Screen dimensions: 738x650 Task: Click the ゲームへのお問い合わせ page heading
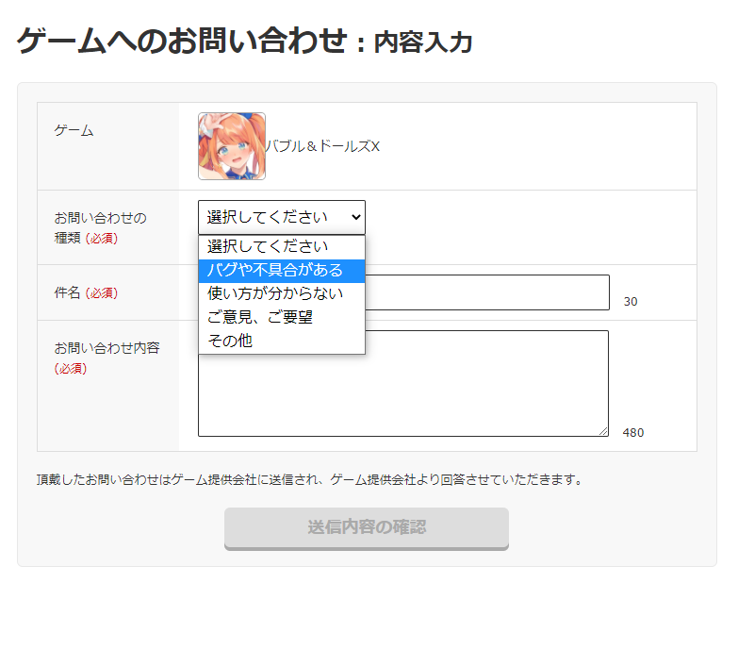pyautogui.click(x=182, y=42)
